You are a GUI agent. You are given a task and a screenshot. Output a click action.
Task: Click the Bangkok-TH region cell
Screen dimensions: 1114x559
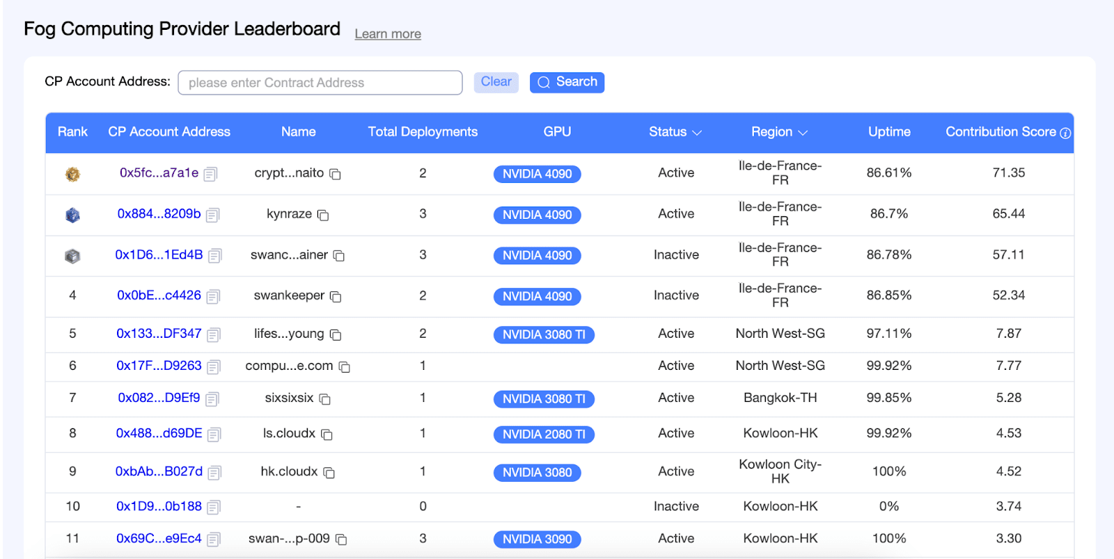point(780,398)
